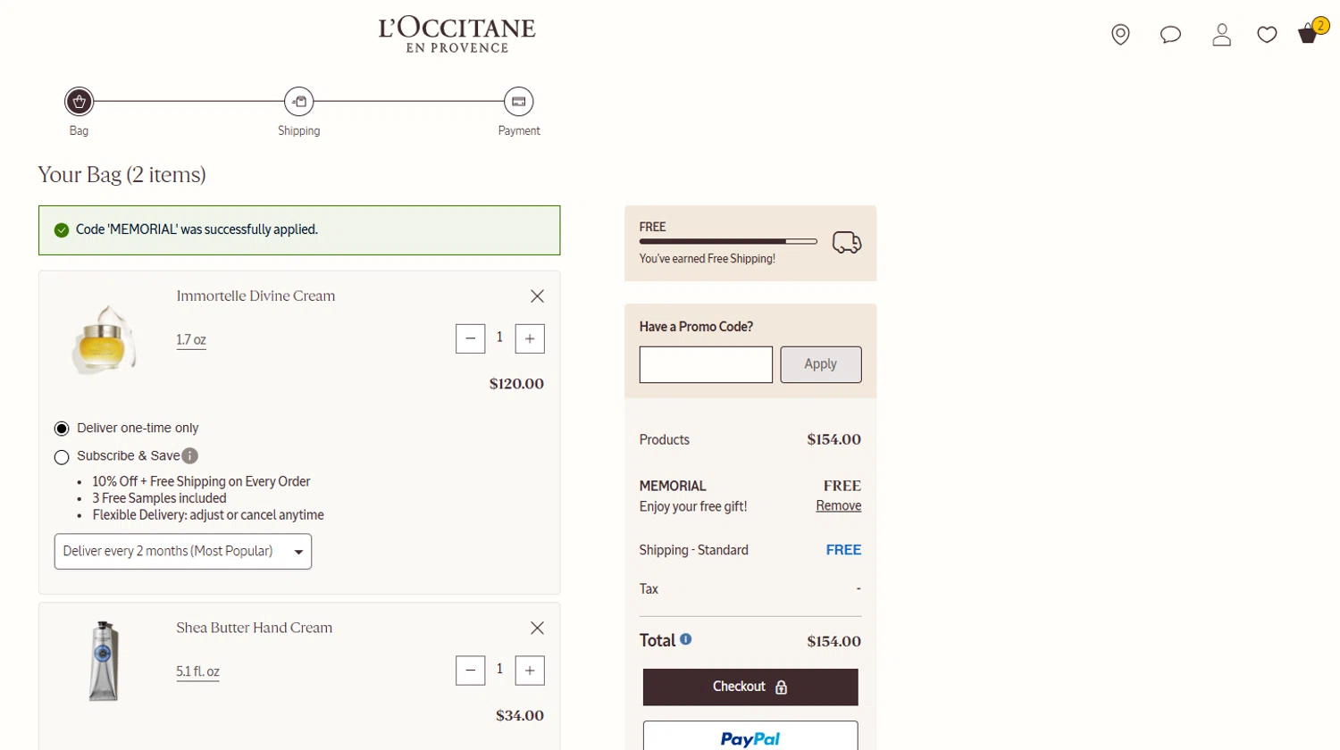Click the green success checkmark icon

click(62, 230)
